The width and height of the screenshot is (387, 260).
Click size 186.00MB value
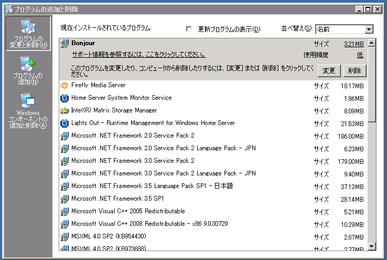pos(351,137)
